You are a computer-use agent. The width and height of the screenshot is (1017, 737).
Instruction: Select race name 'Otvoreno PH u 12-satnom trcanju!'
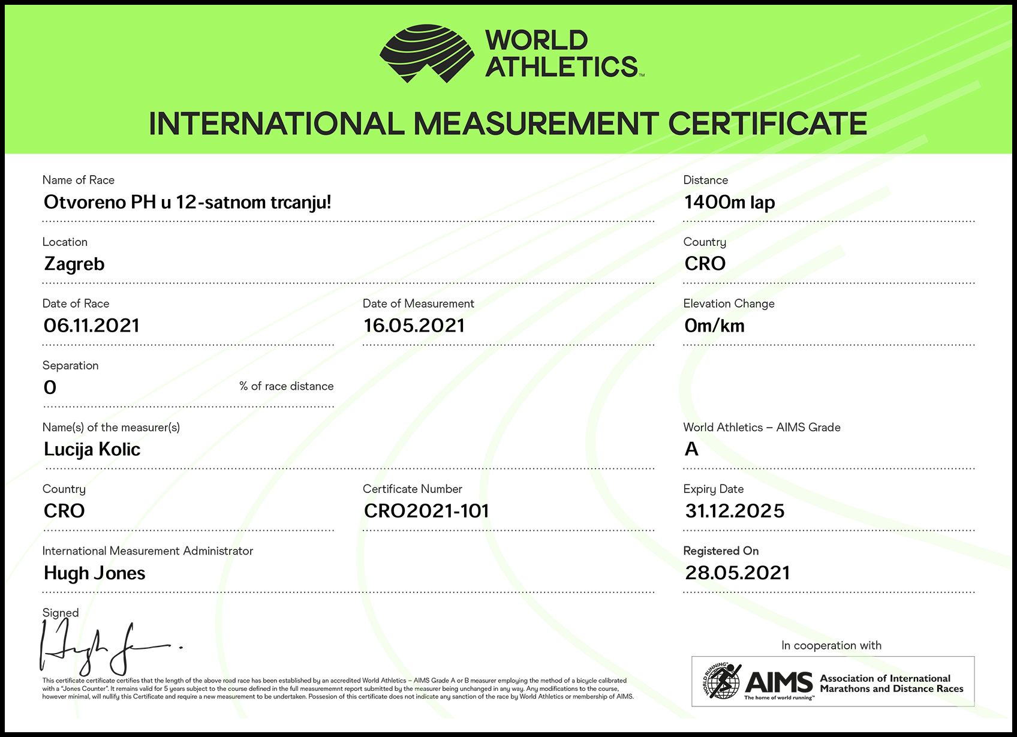pyautogui.click(x=187, y=202)
